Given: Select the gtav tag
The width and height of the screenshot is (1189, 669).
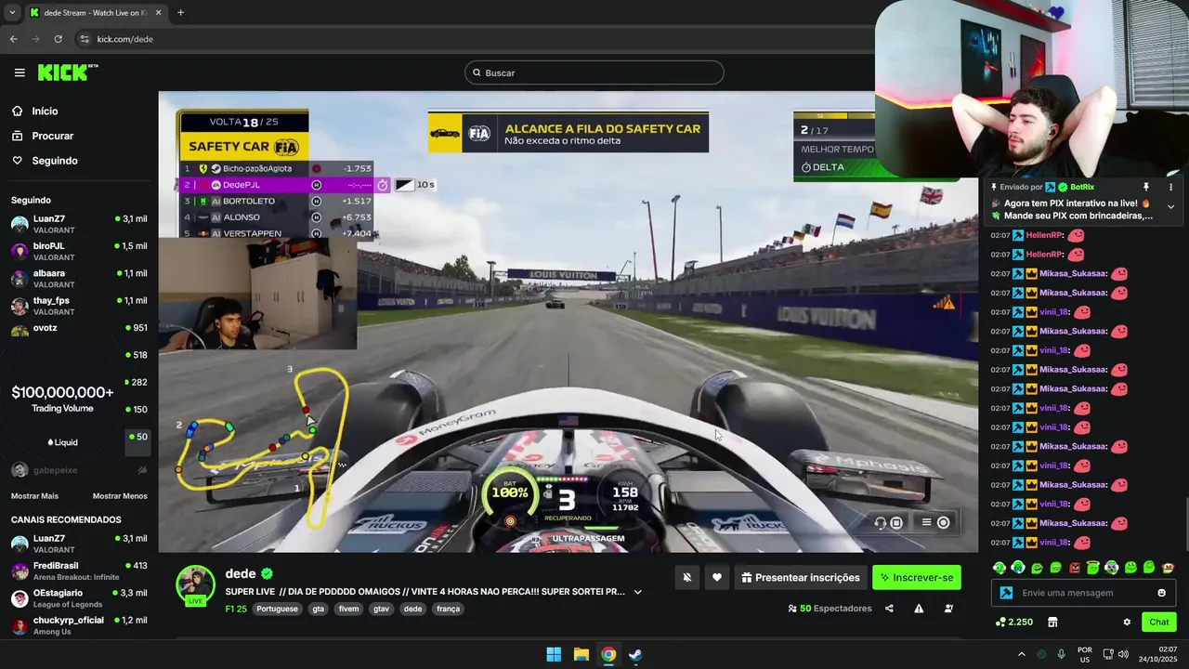Looking at the screenshot, I should coord(381,610).
